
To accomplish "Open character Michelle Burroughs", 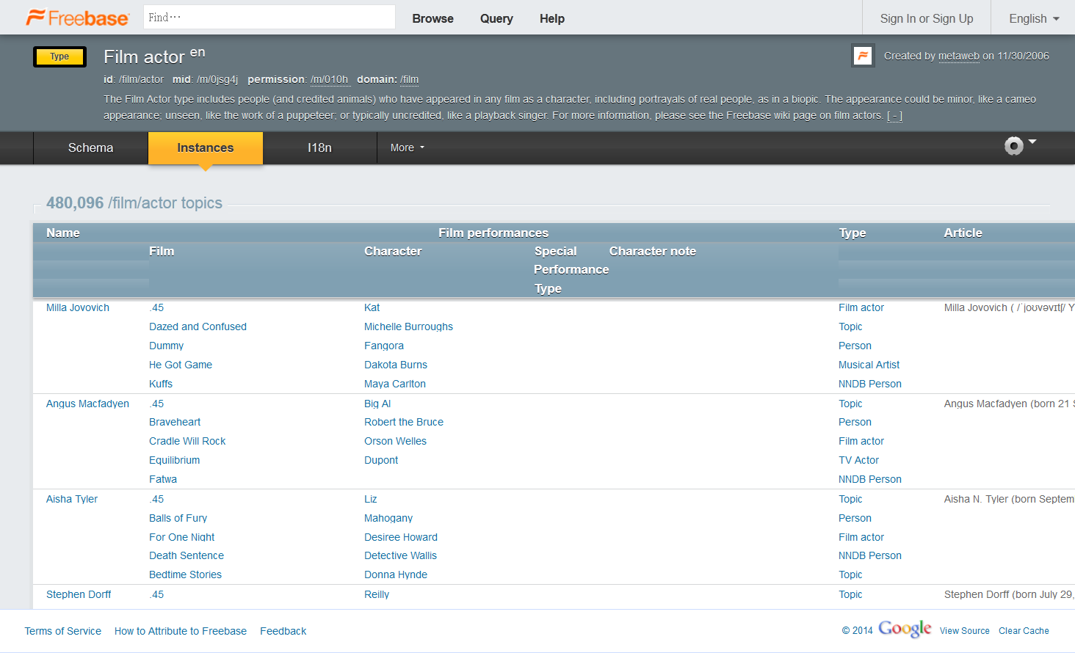I will pos(408,326).
